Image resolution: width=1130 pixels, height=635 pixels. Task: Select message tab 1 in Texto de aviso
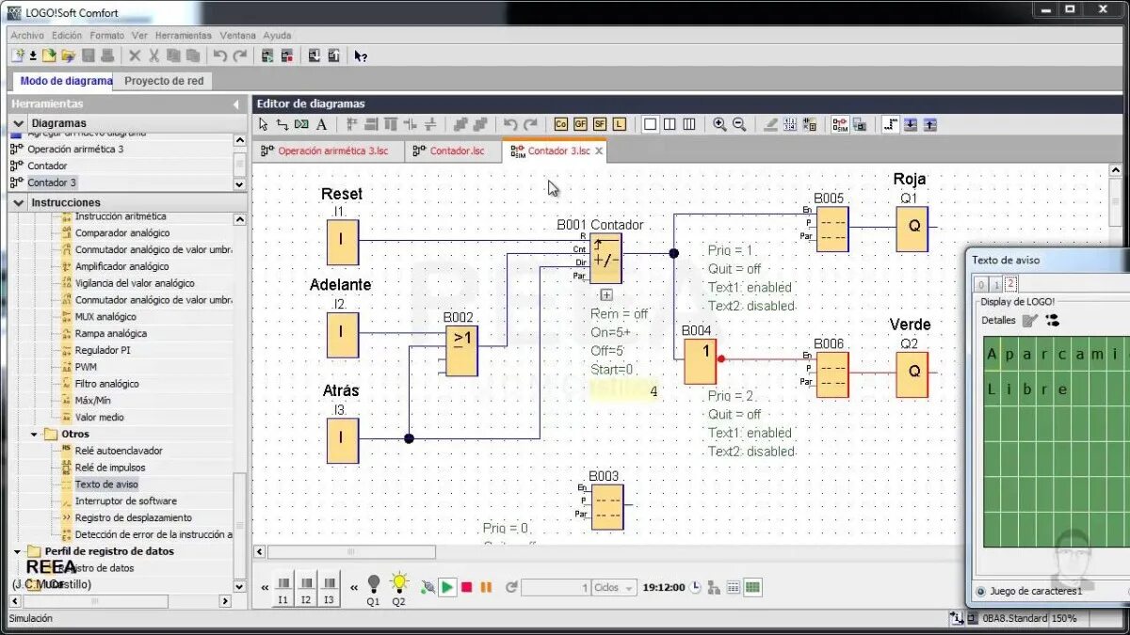996,284
